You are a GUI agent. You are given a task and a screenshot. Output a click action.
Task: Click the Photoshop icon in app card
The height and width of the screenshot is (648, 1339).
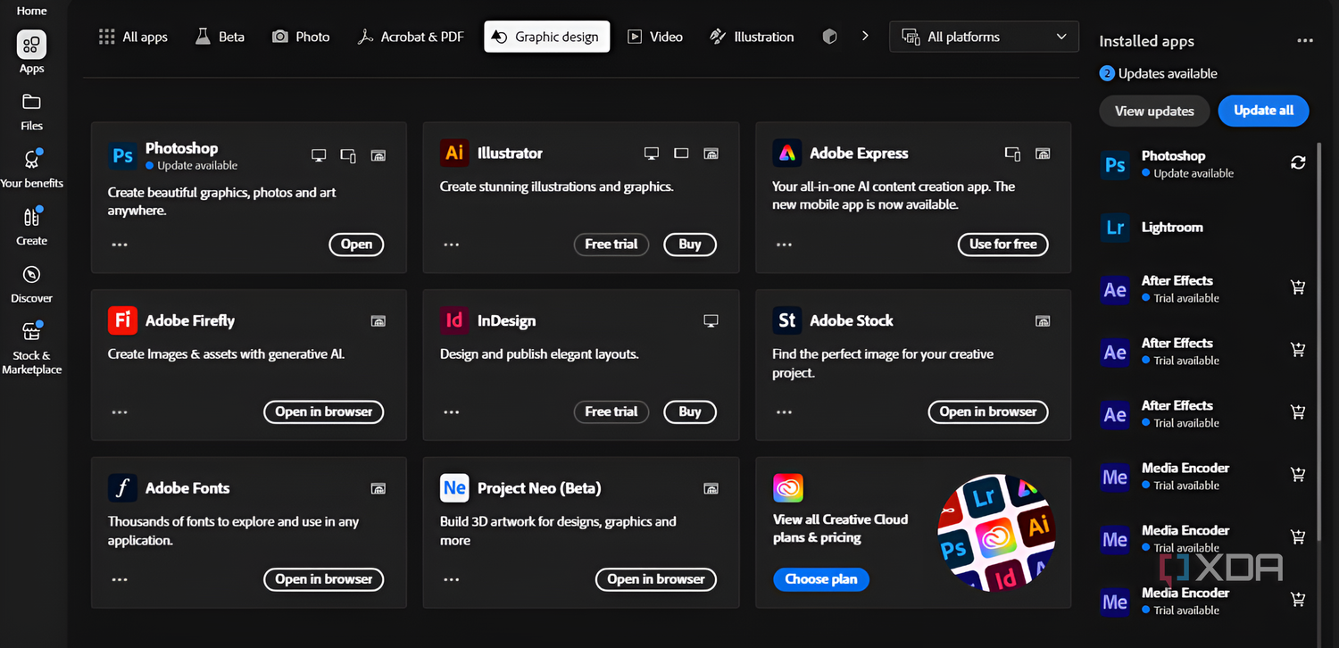tap(122, 156)
